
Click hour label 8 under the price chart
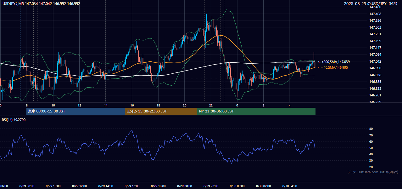tap(27, 105)
